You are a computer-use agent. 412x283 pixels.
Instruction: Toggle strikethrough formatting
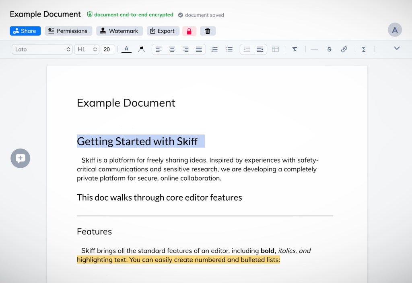329,49
